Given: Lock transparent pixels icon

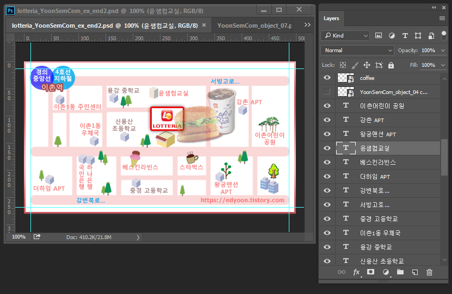Looking at the screenshot, I should (343, 65).
